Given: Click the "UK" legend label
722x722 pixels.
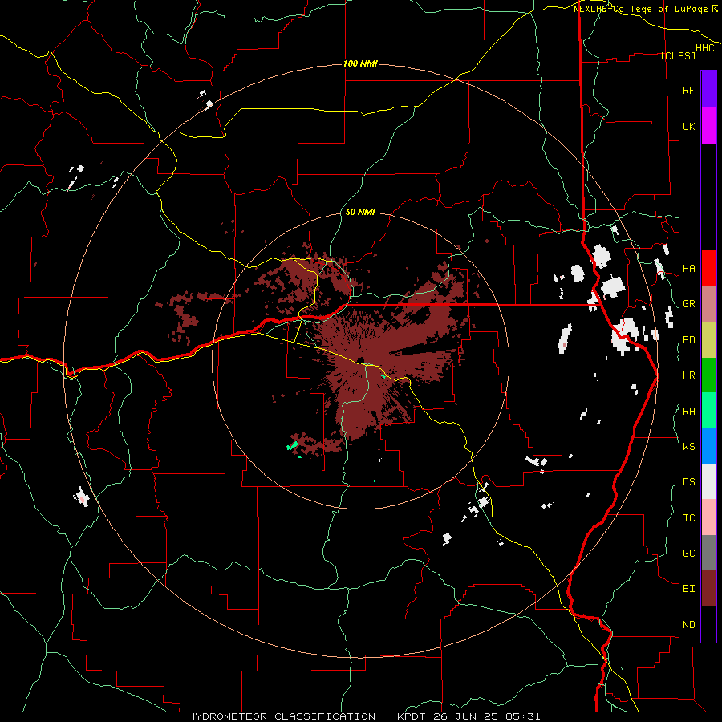Looking at the screenshot, I should [x=688, y=126].
